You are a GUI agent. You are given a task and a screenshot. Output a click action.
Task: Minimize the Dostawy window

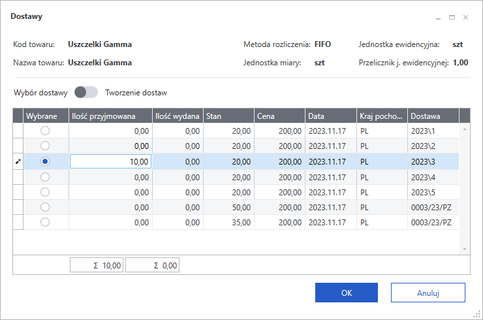pos(439,16)
